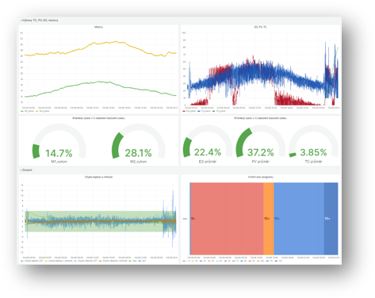375x298 pixels.
Task: Open the Motory panel title menu
Action: coord(98,27)
